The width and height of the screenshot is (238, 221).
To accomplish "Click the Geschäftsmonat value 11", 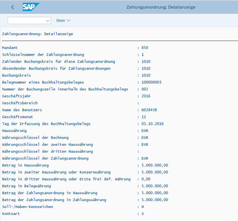I will pos(143,117).
